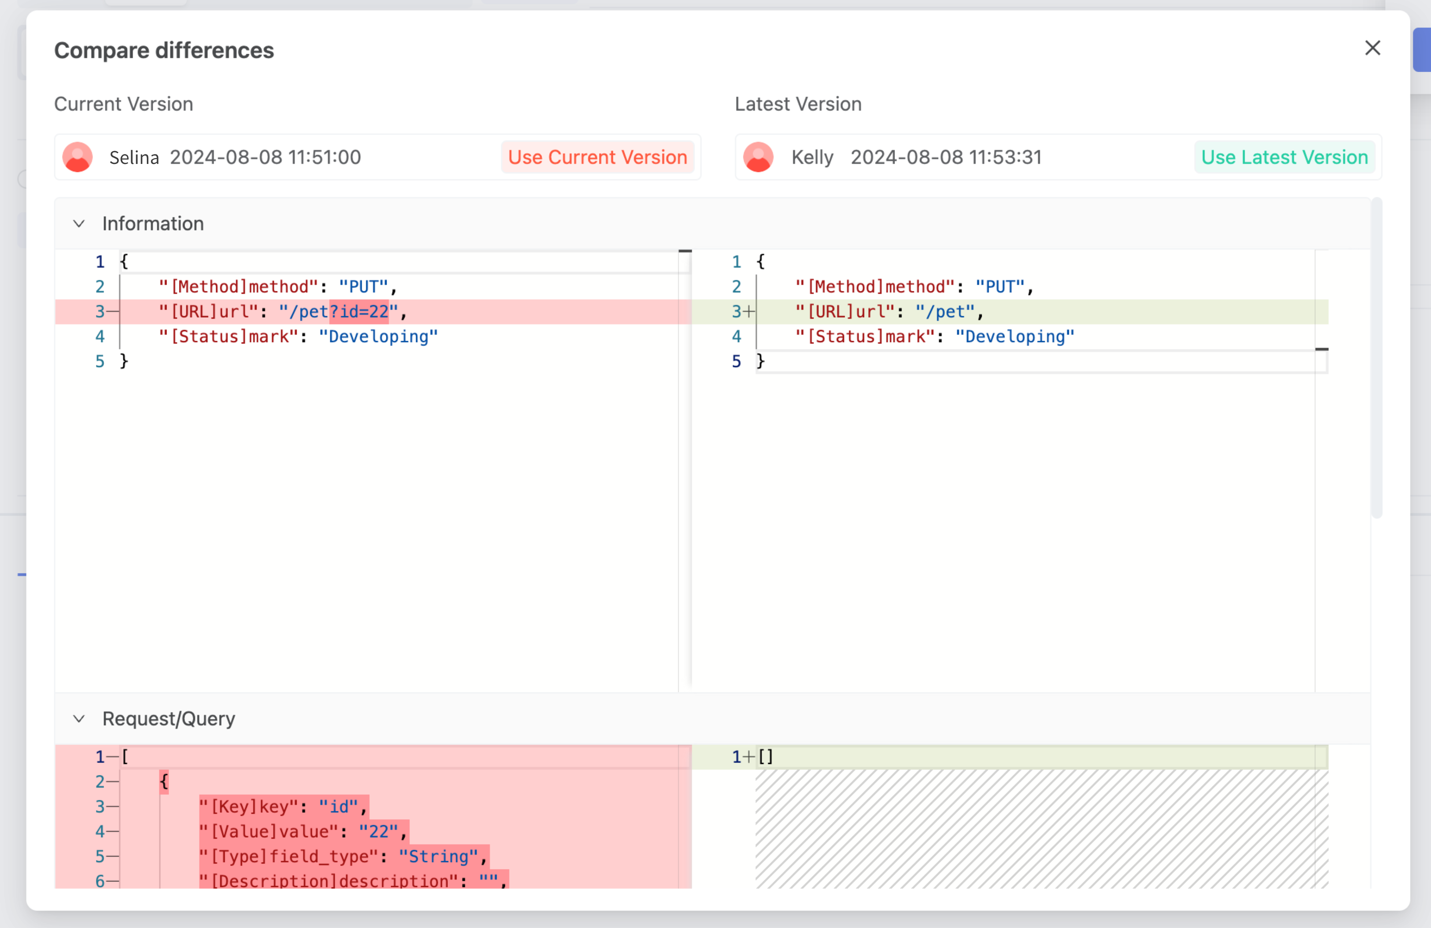Click "Developing" status line in latest version
The width and height of the screenshot is (1431, 928).
point(935,337)
